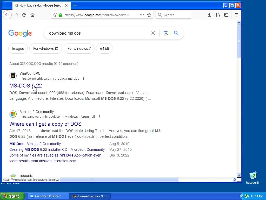Click the horizontal scrollbar right arrow
This screenshot has height=200, width=266.
[235, 179]
